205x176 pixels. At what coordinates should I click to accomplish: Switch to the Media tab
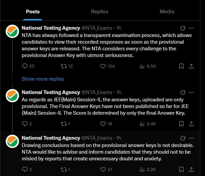(167, 12)
